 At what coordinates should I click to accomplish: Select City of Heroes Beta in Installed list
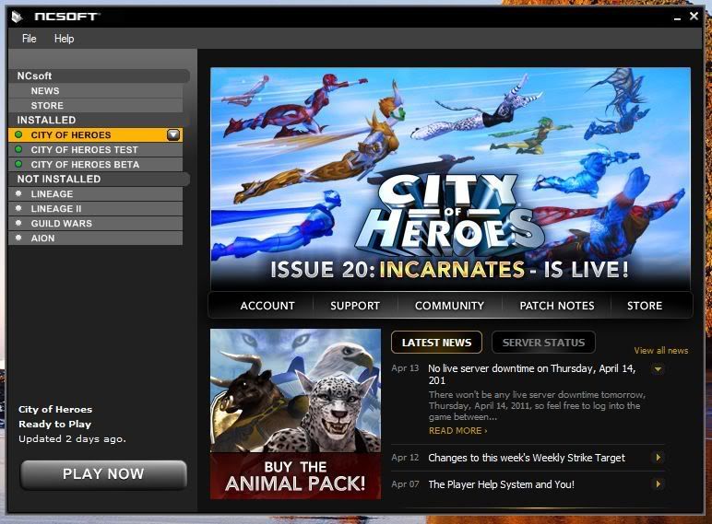point(95,164)
